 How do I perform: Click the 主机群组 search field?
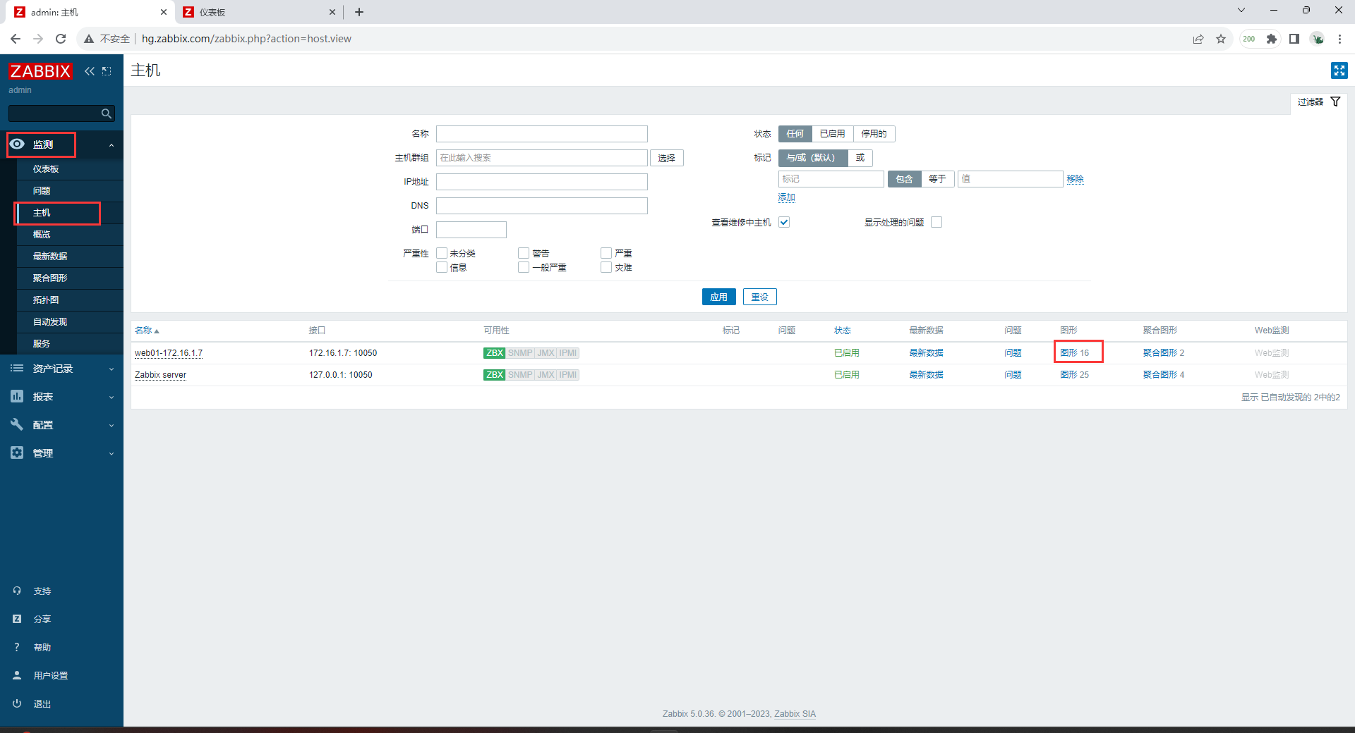click(541, 158)
